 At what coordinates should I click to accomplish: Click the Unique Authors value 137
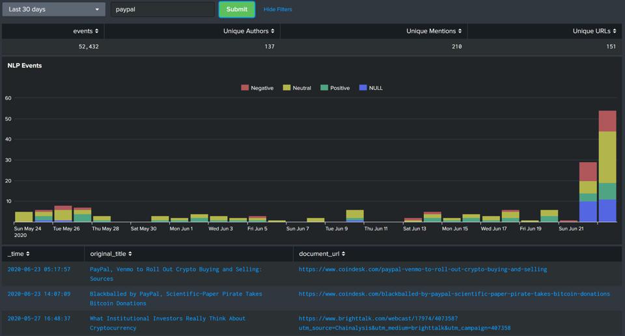coord(270,47)
